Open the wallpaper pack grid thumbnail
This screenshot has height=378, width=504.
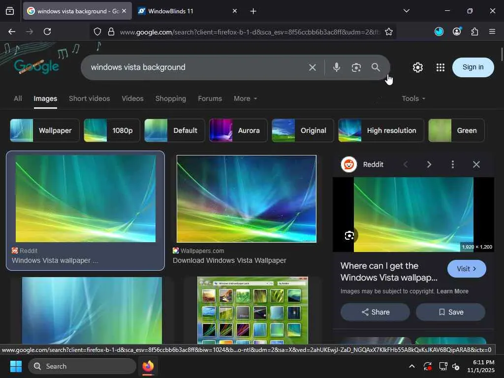click(252, 310)
